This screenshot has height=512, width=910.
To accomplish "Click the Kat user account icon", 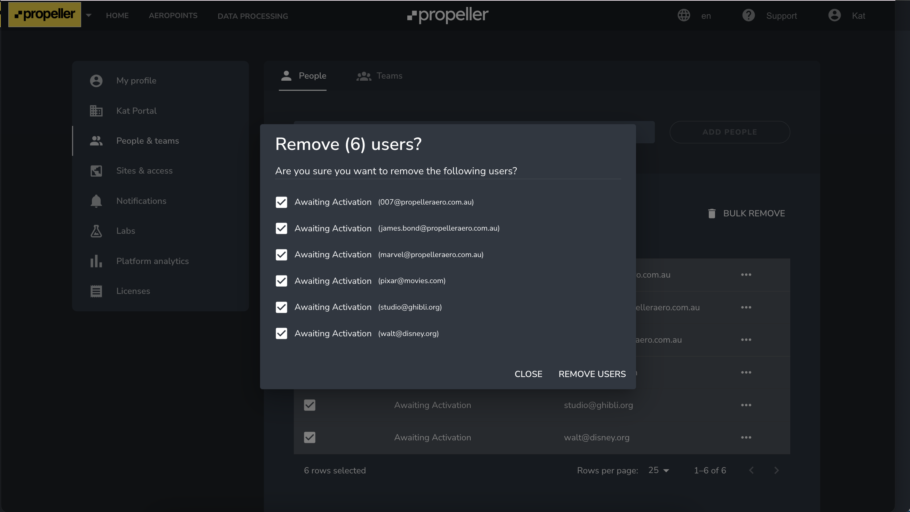I will click(834, 16).
